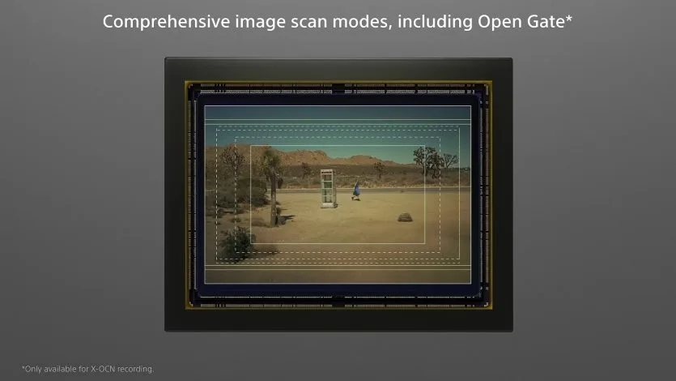Select the inner dashed frame's left edge

coord(236,195)
